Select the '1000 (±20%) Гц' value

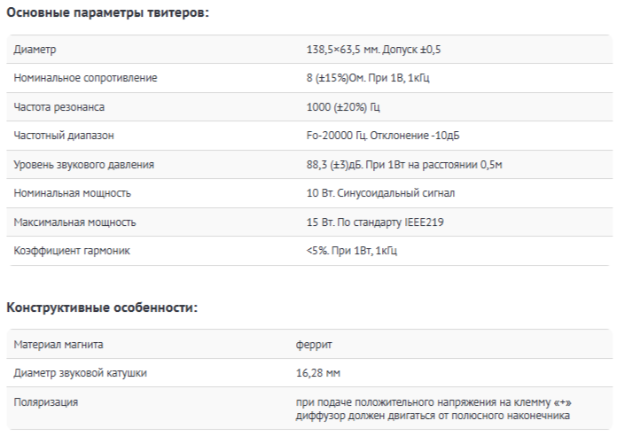[343, 107]
